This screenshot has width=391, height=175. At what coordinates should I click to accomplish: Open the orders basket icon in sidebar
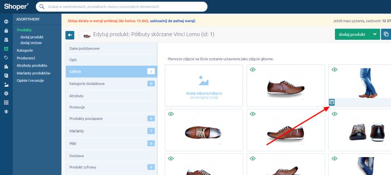pyautogui.click(x=6, y=31)
